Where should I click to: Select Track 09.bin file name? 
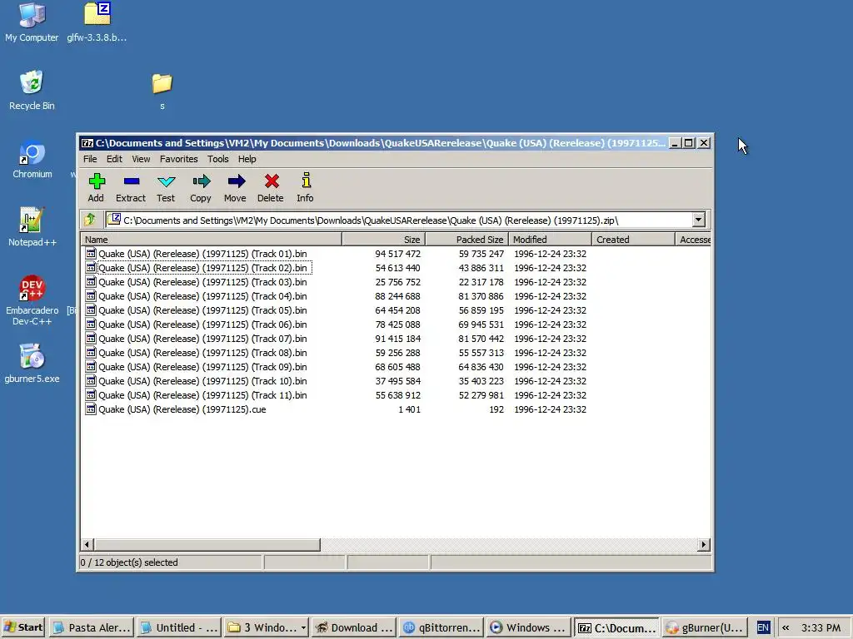202,367
